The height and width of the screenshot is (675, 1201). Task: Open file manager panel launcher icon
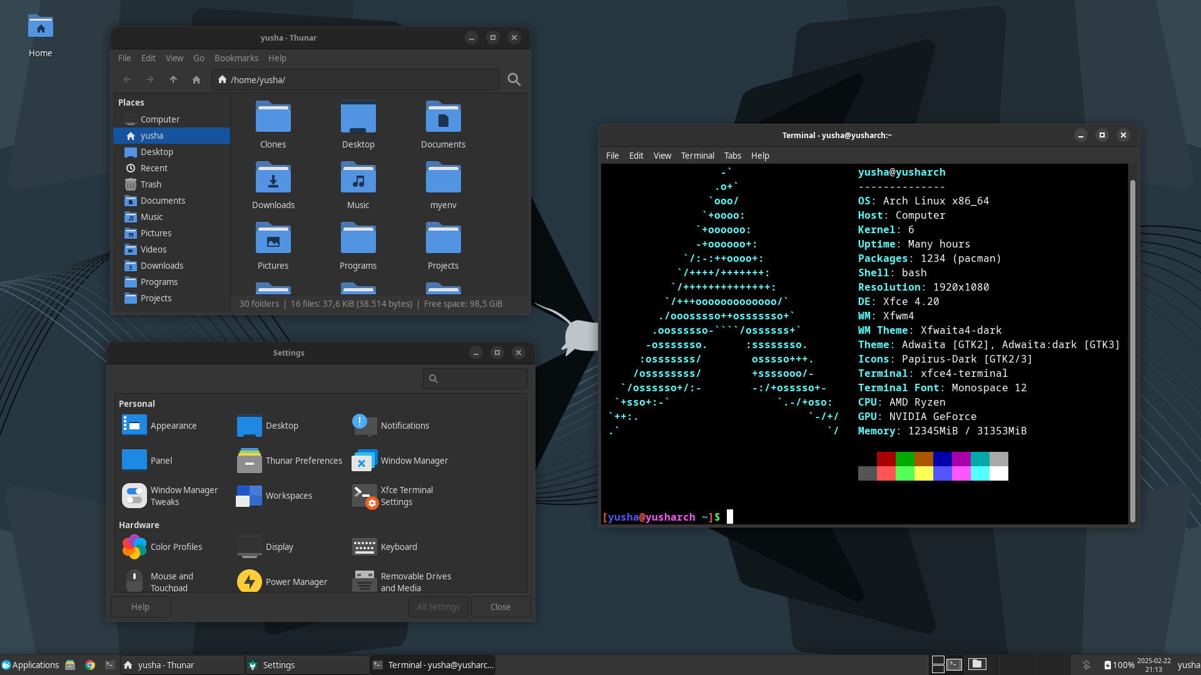pyautogui.click(x=70, y=665)
